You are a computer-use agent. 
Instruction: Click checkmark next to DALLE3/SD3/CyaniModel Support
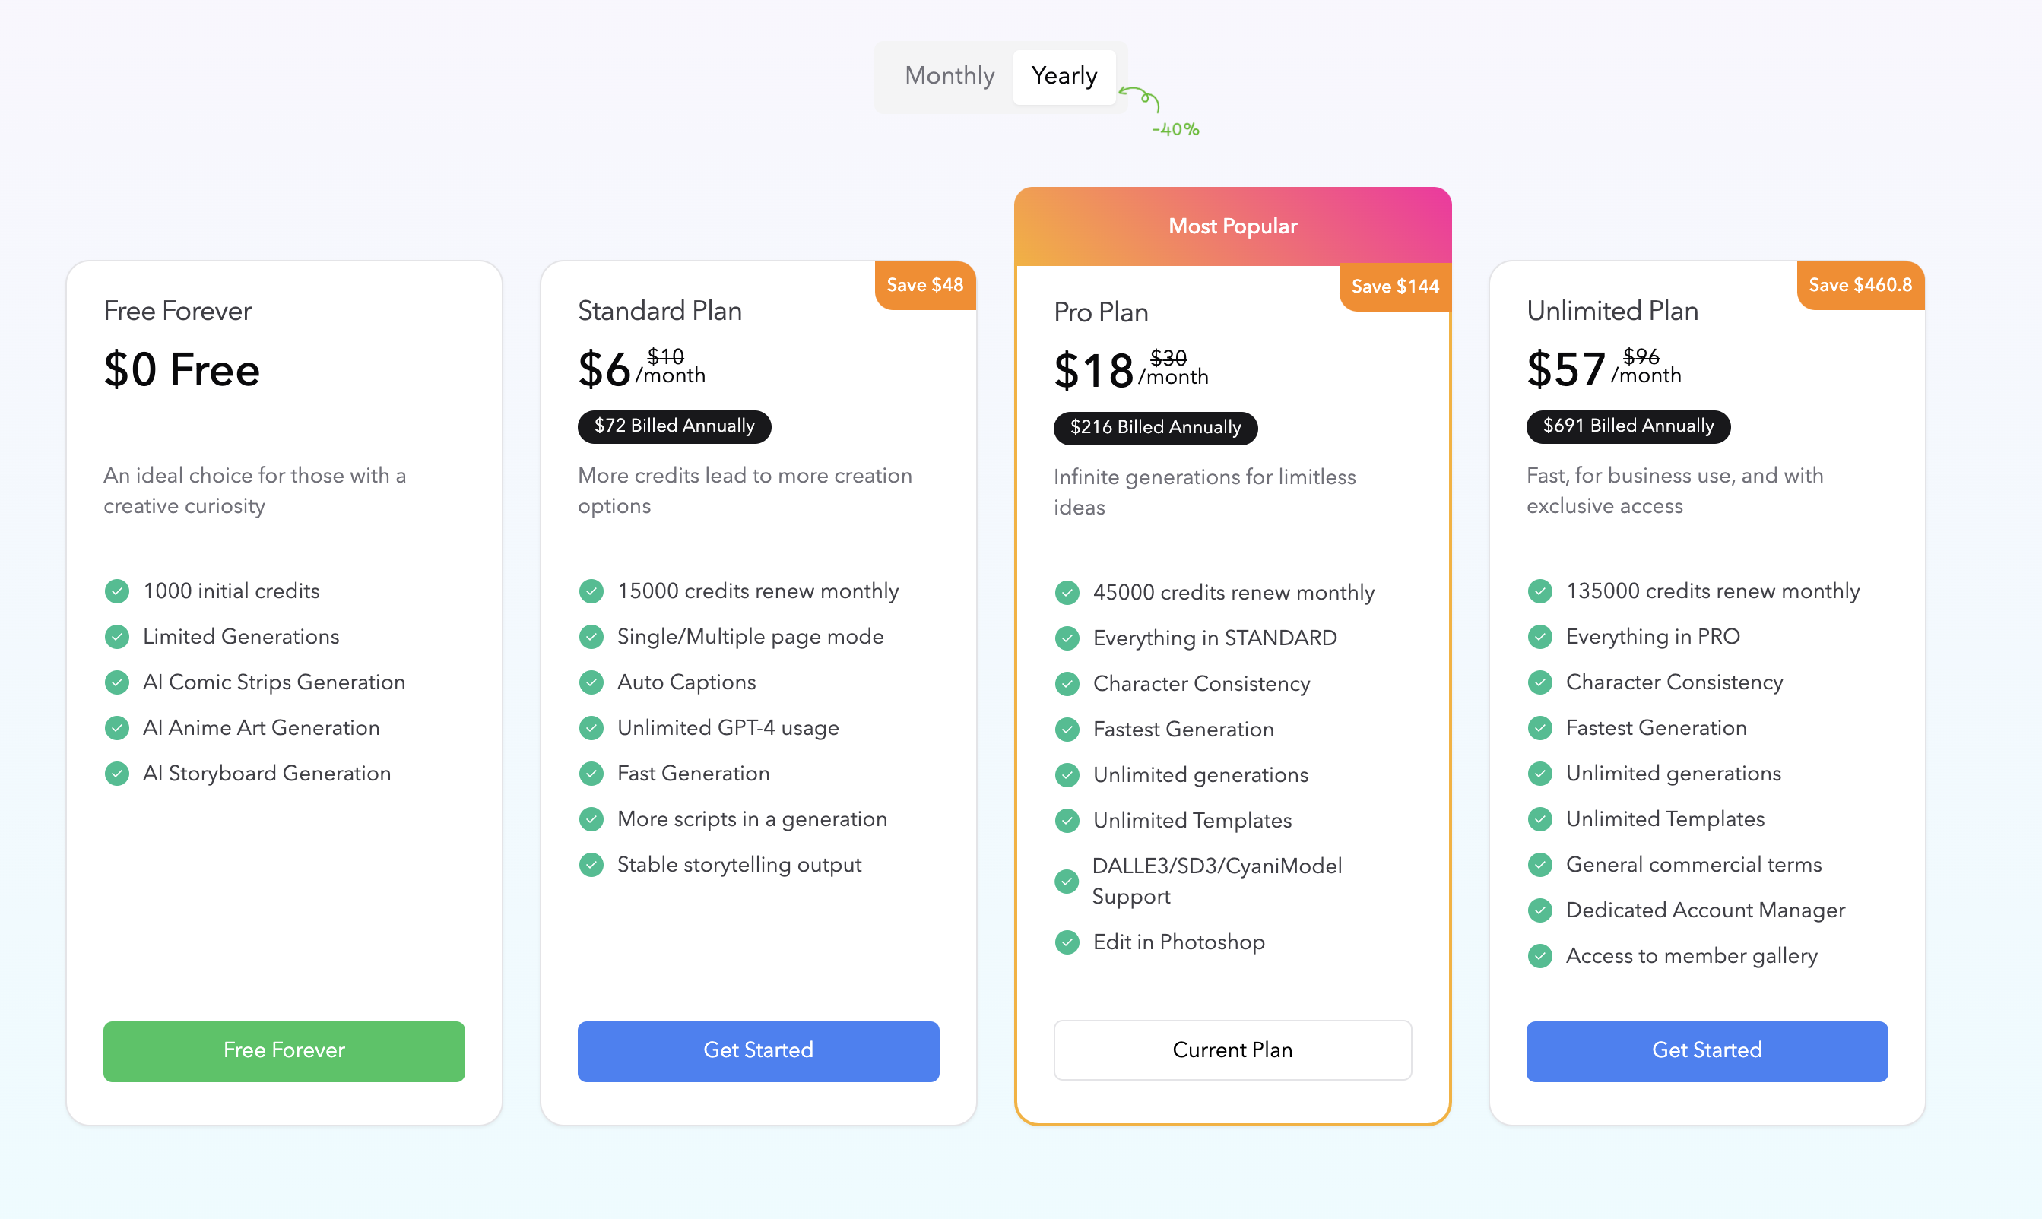pos(1067,882)
